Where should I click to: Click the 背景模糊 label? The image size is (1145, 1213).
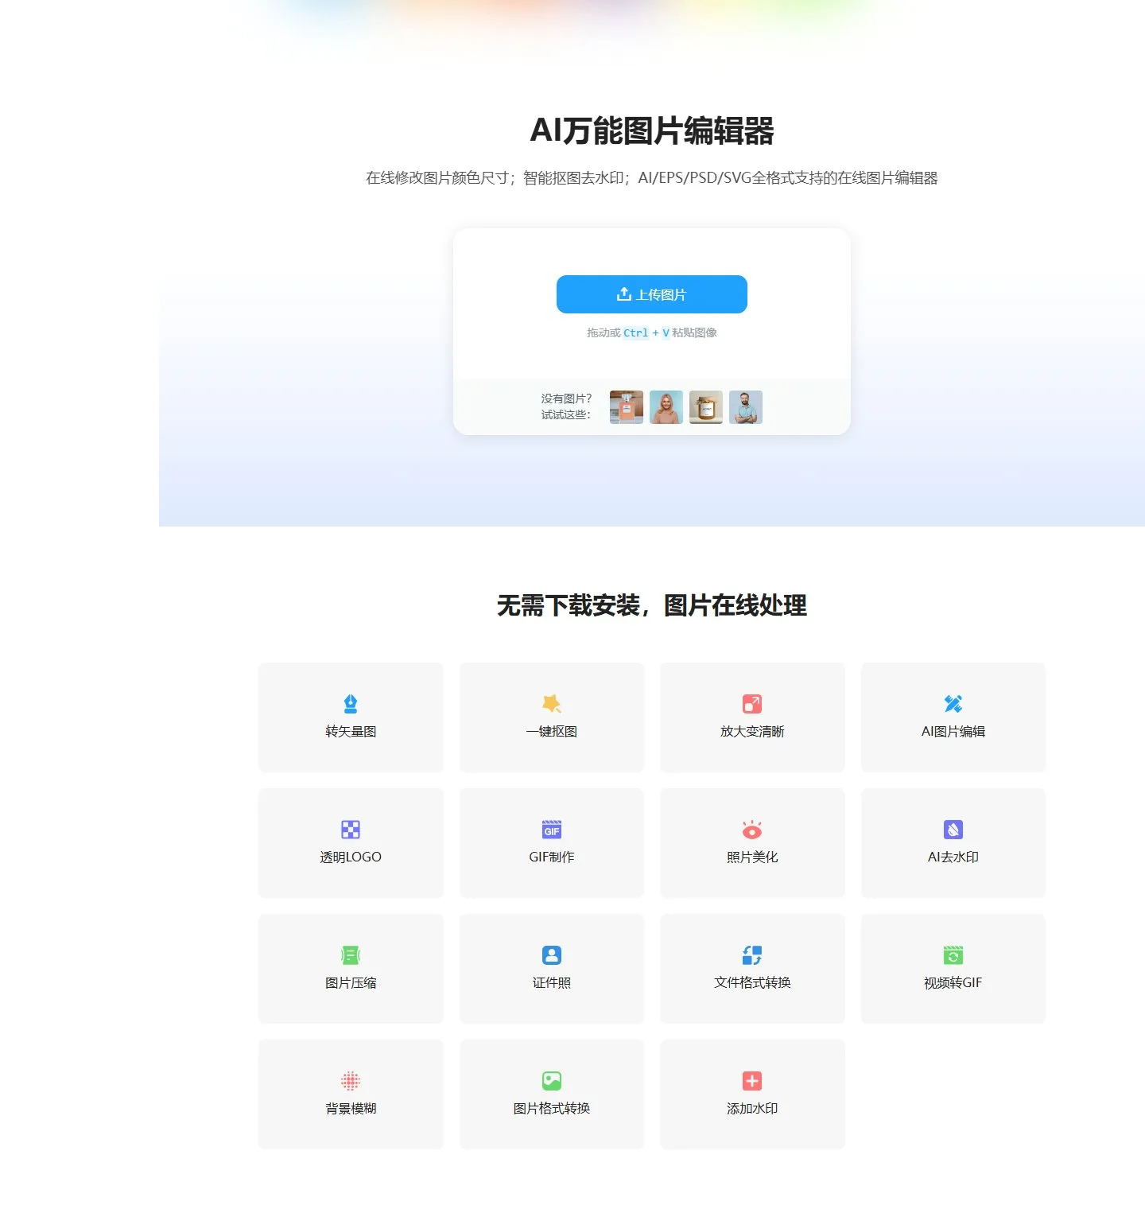(x=351, y=1109)
